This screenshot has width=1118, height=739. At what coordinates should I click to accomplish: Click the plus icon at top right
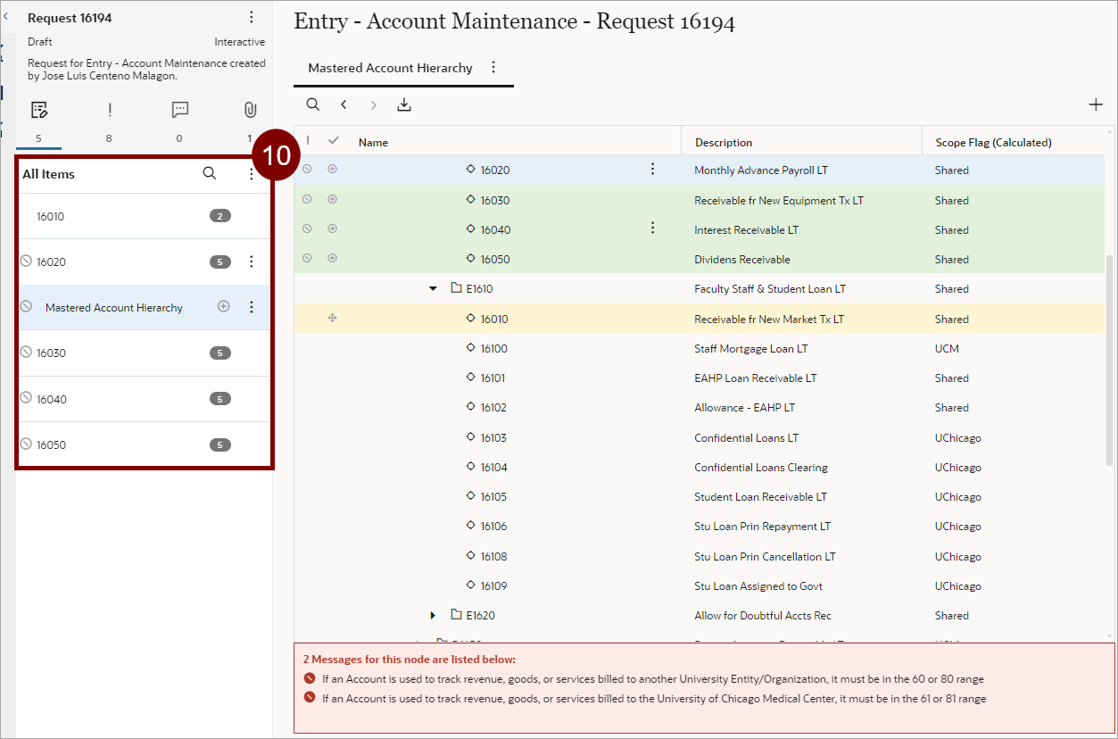click(1096, 104)
